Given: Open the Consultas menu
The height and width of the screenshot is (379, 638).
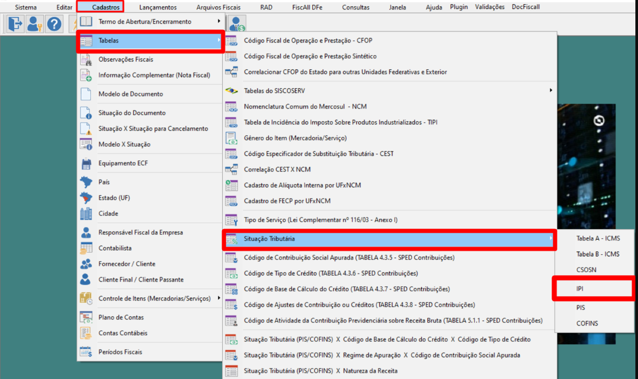Looking at the screenshot, I should coord(356,7).
